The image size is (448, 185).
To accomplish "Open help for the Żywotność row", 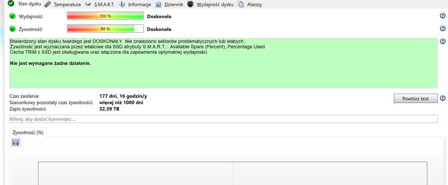I will 443,28.
